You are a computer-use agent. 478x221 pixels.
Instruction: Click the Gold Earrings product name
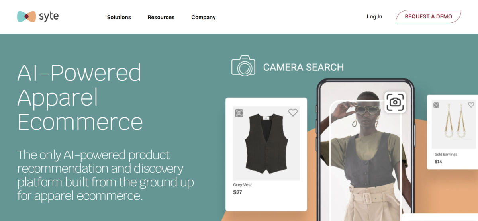point(446,155)
